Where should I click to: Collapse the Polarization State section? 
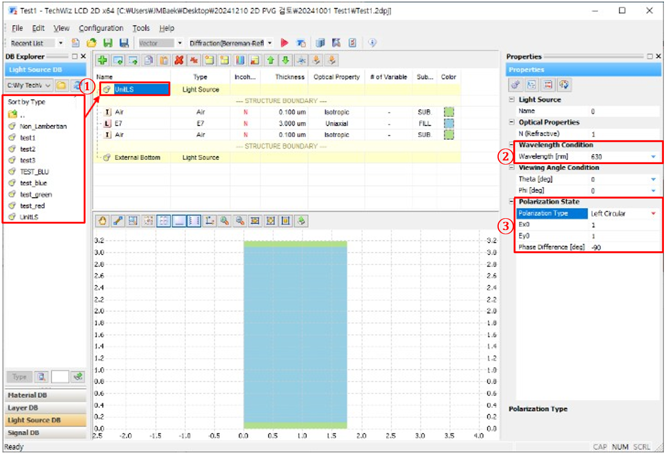[x=512, y=202]
